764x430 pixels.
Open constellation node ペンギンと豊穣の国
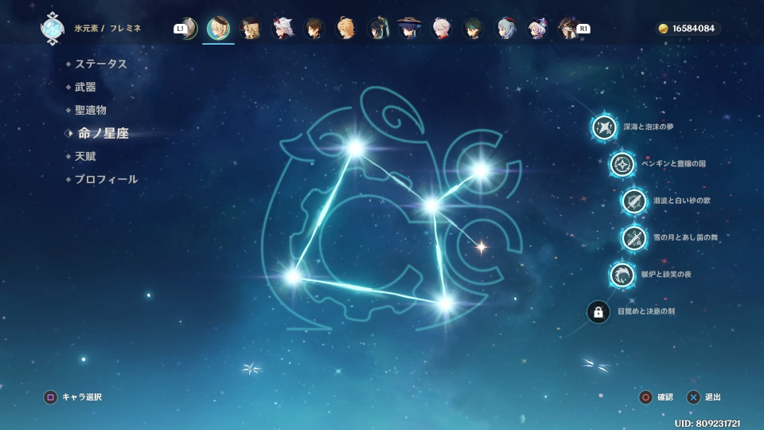[x=622, y=164]
